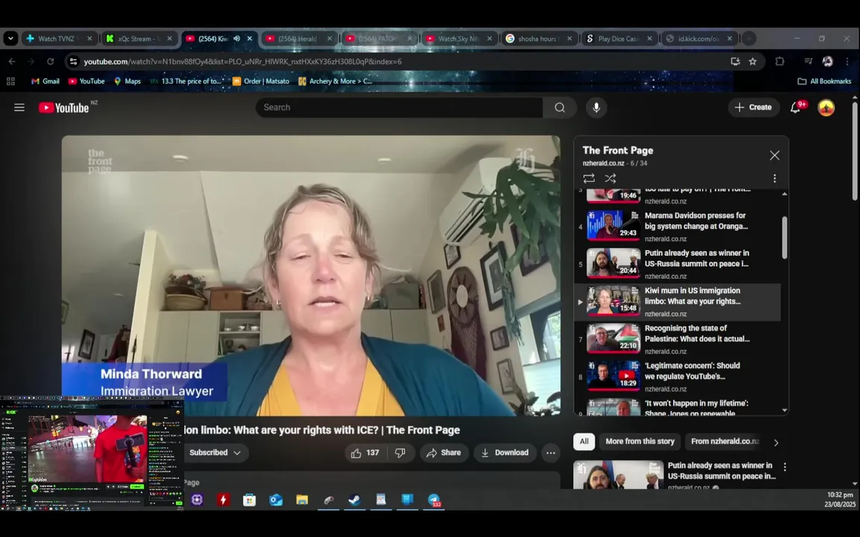Screen dimensions: 860x537
Task: Open the tab search dropdown arrow
Action: pyautogui.click(x=10, y=39)
